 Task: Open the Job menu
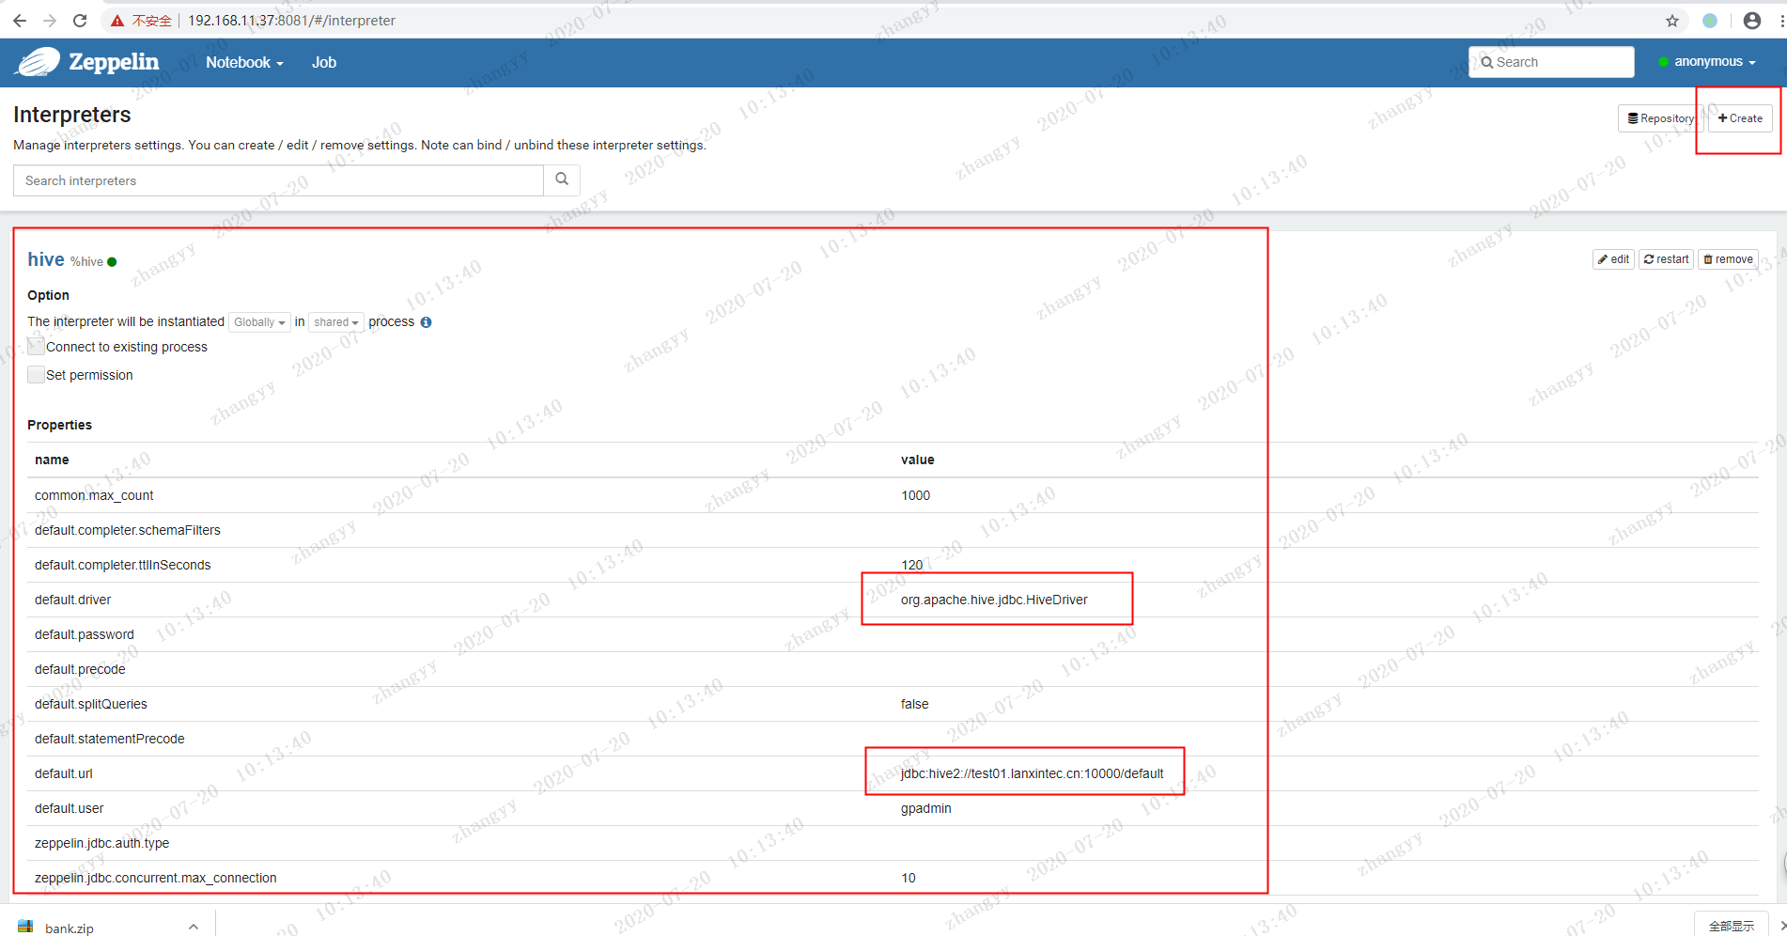[324, 63]
